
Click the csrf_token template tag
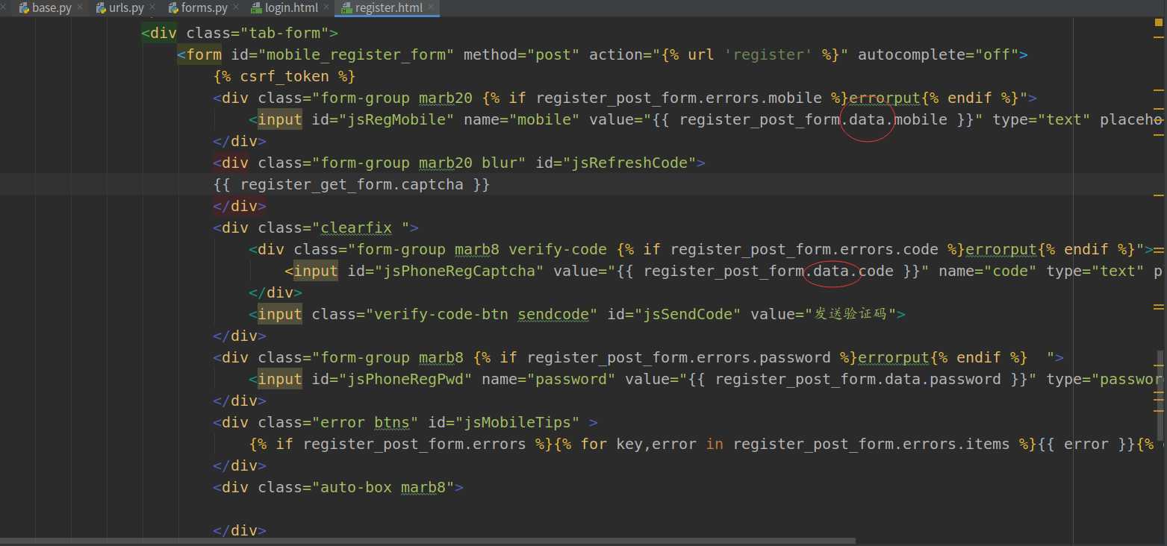click(284, 76)
